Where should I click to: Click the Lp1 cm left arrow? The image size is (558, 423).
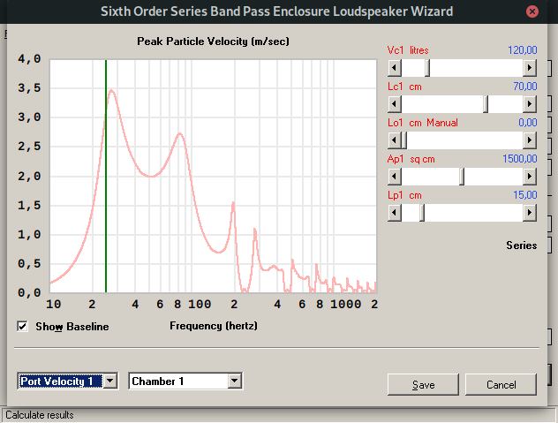pos(395,213)
